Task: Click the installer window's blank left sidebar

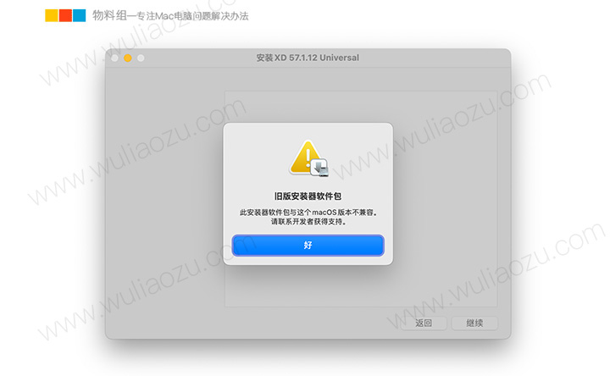Action: [x=165, y=199]
